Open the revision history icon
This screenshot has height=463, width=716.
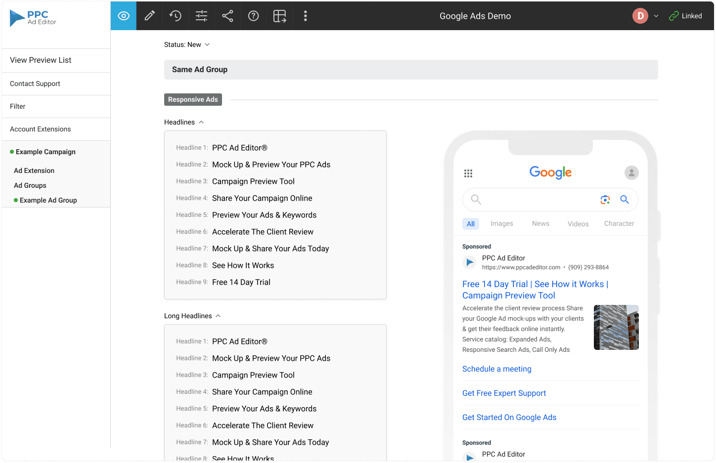tap(175, 16)
